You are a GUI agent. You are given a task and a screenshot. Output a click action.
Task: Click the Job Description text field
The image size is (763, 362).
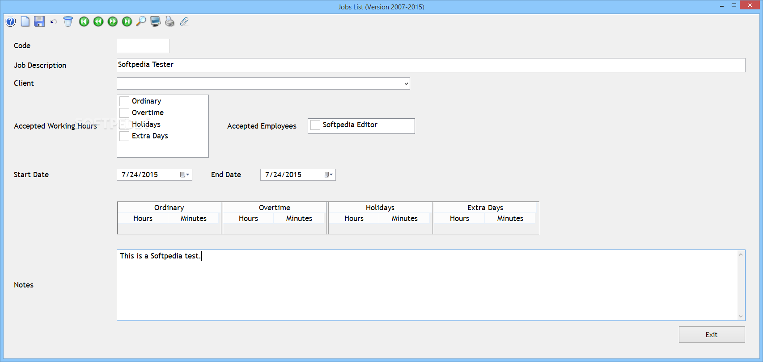(431, 65)
